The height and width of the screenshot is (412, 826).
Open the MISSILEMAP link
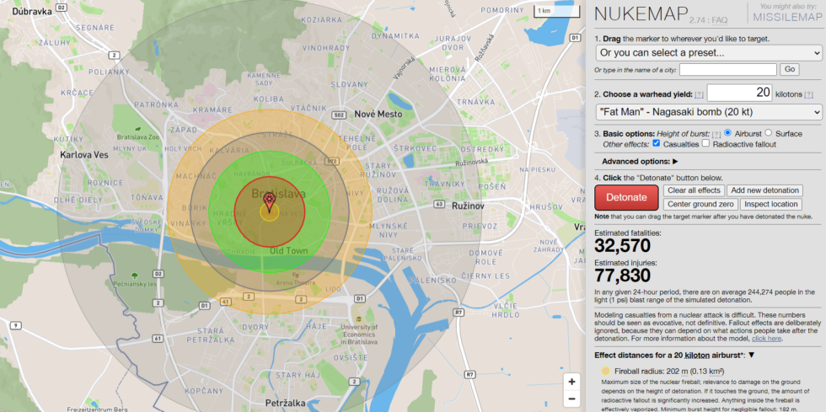click(x=784, y=18)
